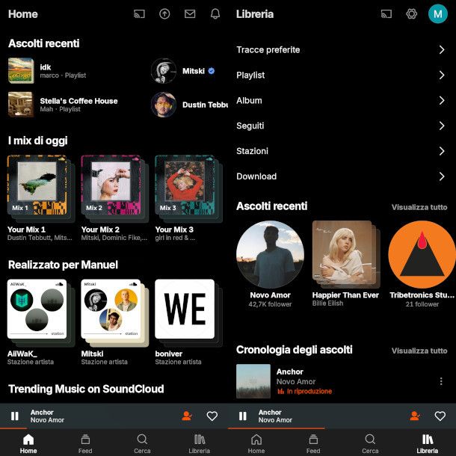This screenshot has width=456, height=456.
Task: Select the Feed tab on right screen
Action: 313,444
